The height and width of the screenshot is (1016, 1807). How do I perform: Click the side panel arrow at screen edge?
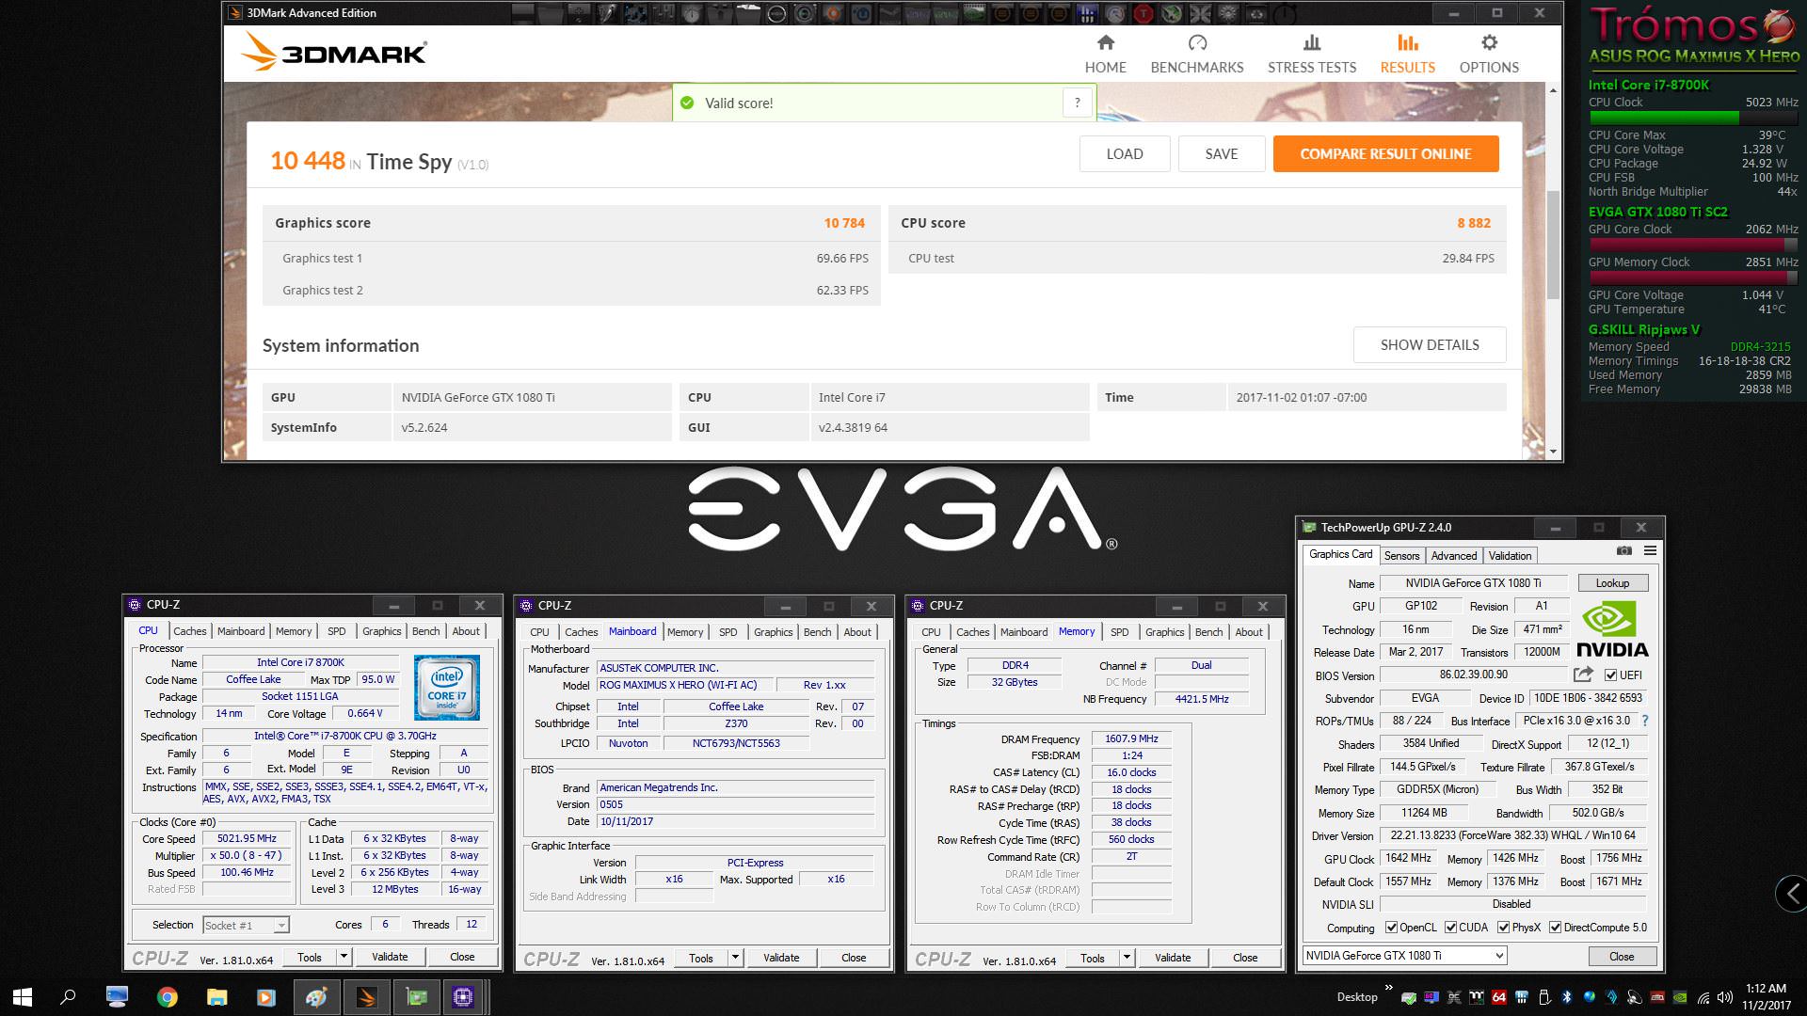pyautogui.click(x=1791, y=893)
